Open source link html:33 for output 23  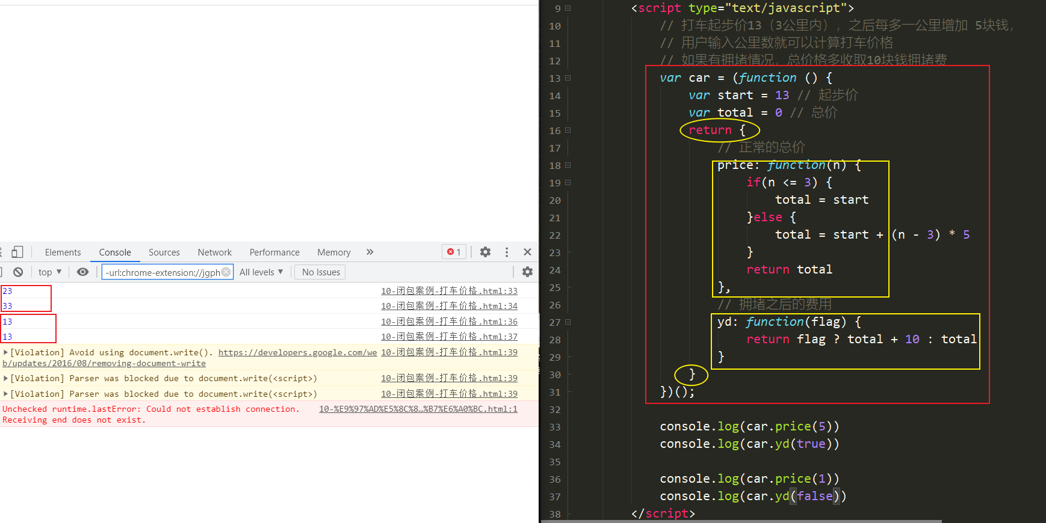[x=449, y=291]
